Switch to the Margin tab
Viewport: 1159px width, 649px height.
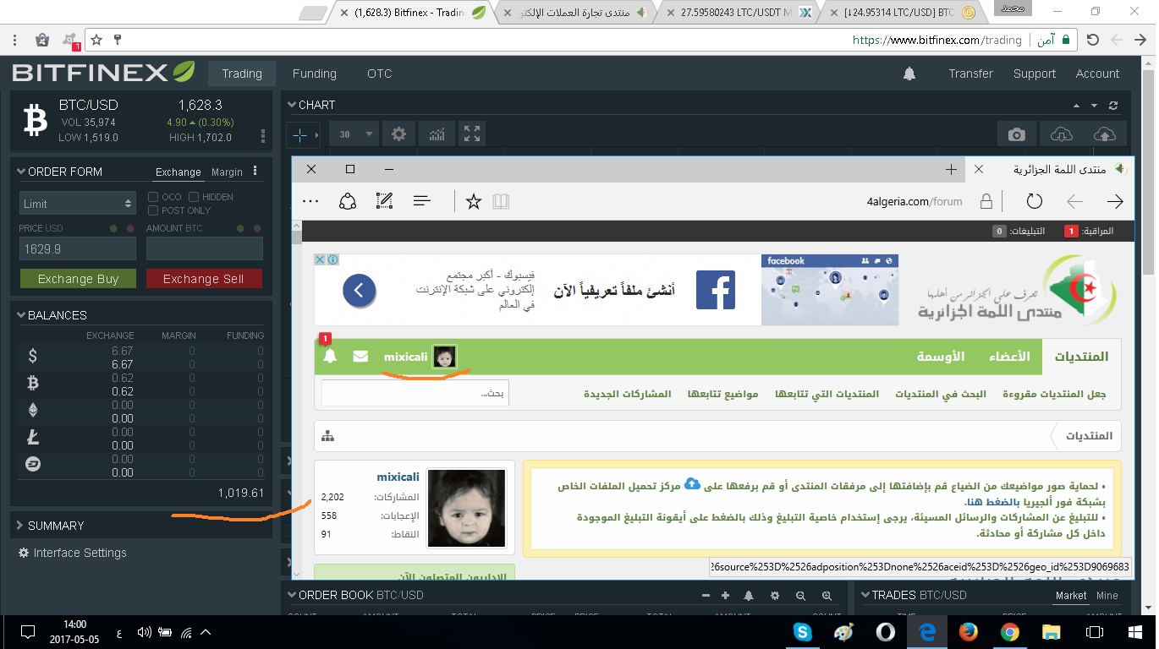click(x=227, y=172)
